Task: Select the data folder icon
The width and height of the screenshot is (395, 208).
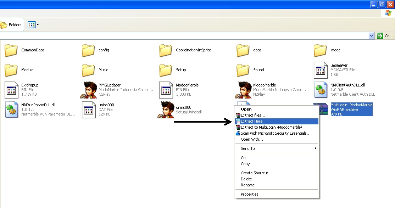Action: 243,50
